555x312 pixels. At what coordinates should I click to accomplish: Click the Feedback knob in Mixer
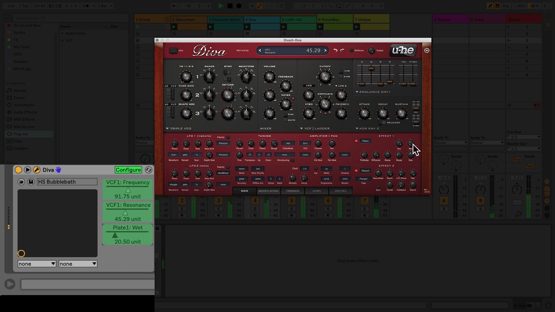[x=285, y=86]
